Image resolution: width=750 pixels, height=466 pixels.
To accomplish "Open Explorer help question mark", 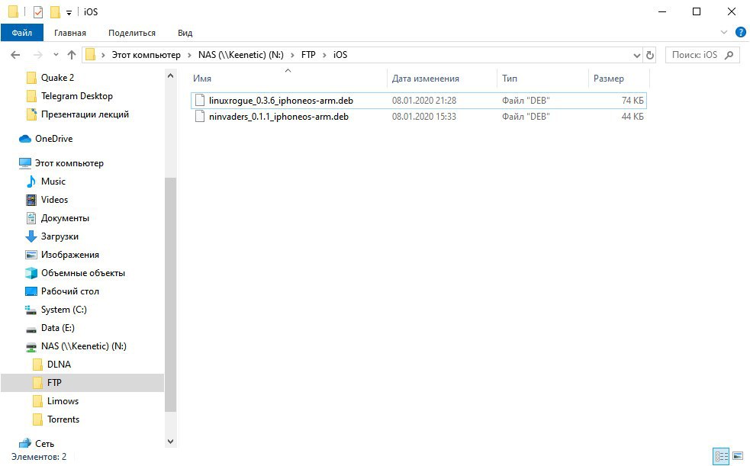I will point(740,32).
